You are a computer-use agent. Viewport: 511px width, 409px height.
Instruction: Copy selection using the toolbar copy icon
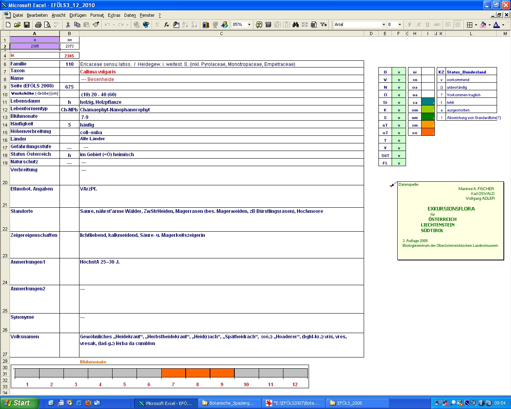77,25
